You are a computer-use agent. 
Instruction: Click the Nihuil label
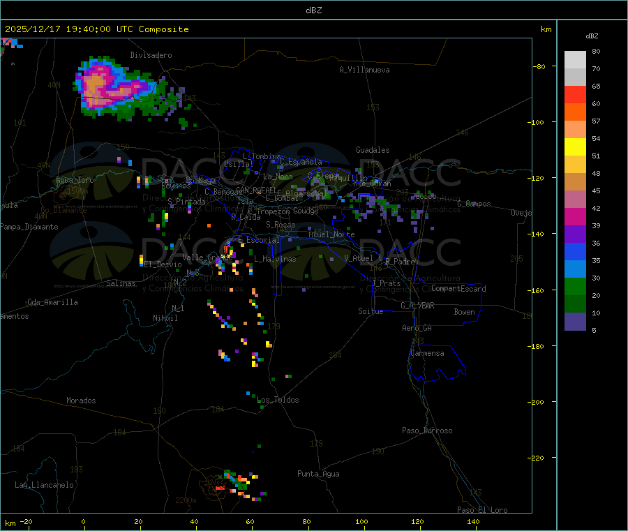(165, 318)
